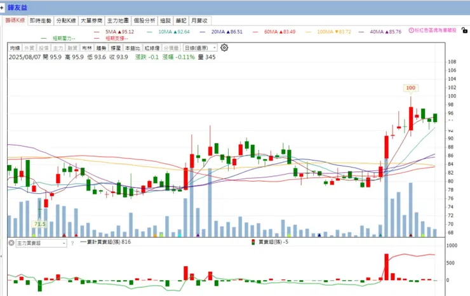Click the 漲幅 -0.11% percent readout
The height and width of the screenshot is (296, 470).
click(x=178, y=57)
